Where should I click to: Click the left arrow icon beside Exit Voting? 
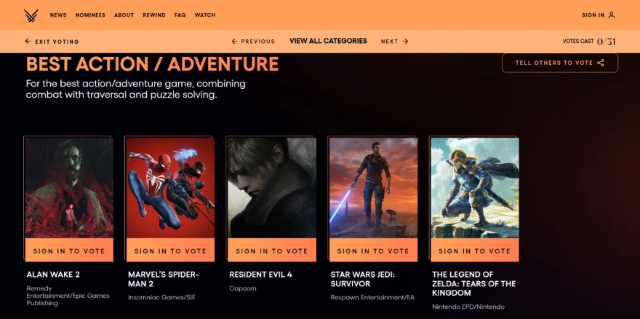coord(28,42)
